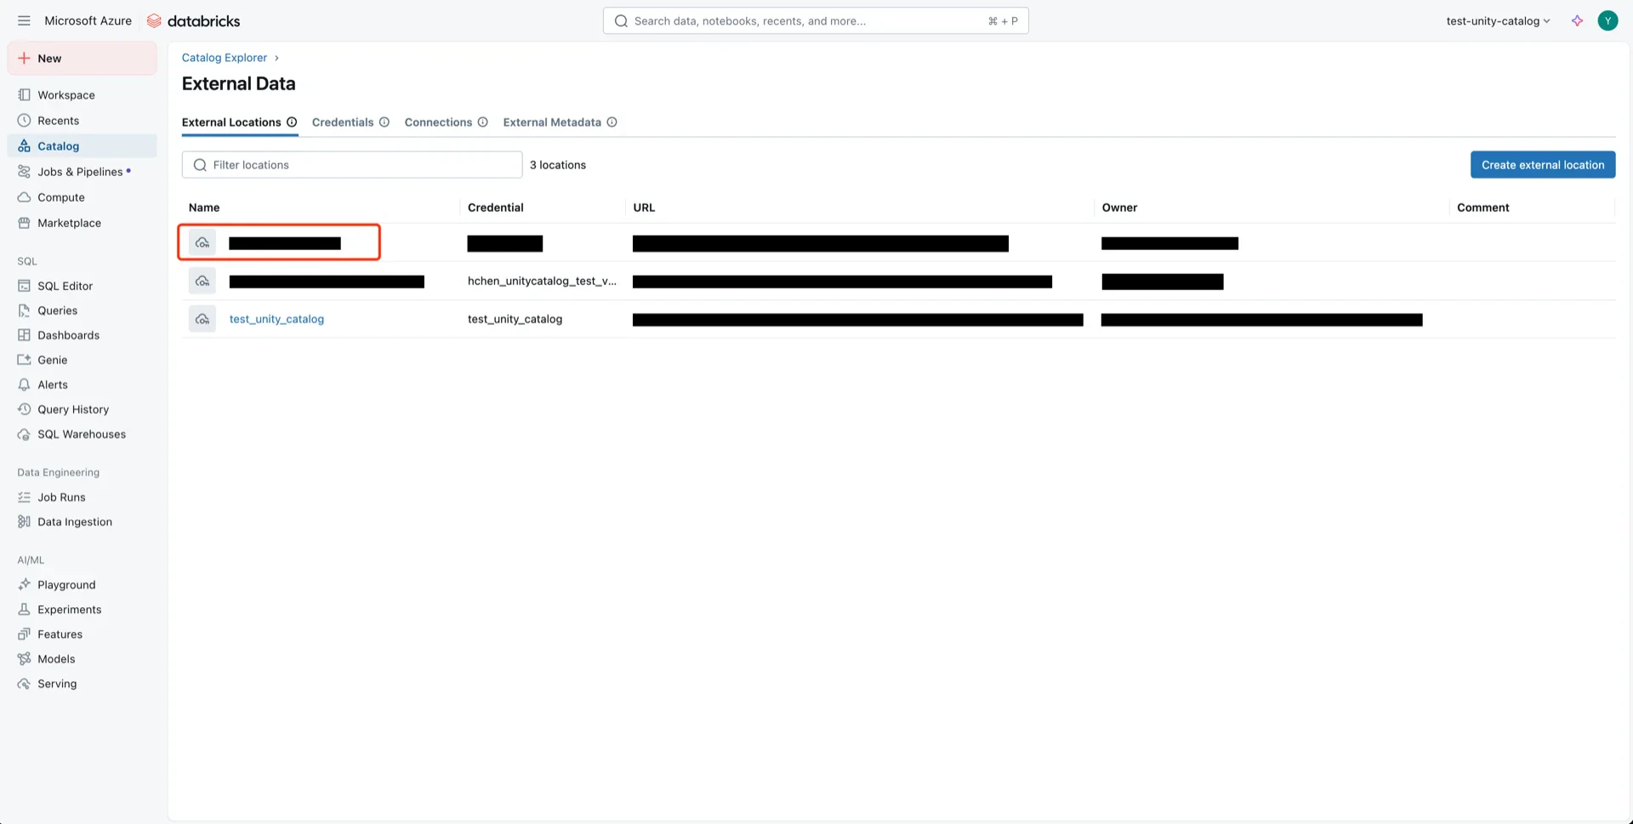1633x824 pixels.
Task: Click the Models icon
Action: pos(24,658)
